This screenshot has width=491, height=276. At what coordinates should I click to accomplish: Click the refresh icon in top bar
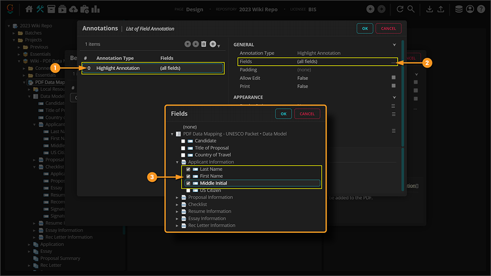(x=400, y=9)
